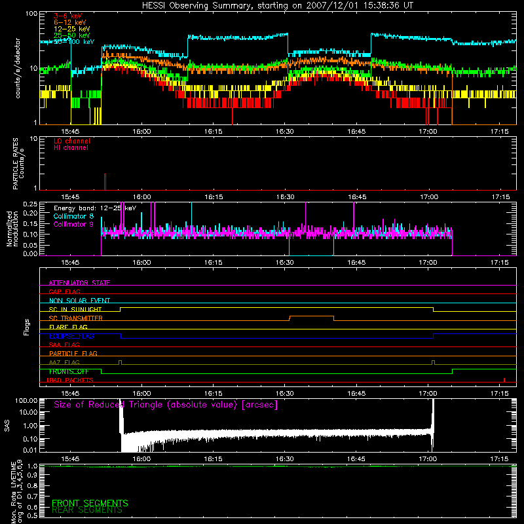Click the 16:15 tick label under Particle Rates panel
This screenshot has height=524, width=524.
click(214, 197)
